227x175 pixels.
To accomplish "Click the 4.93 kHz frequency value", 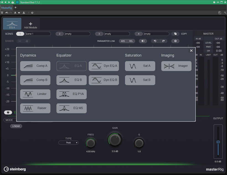I will coord(91,152).
